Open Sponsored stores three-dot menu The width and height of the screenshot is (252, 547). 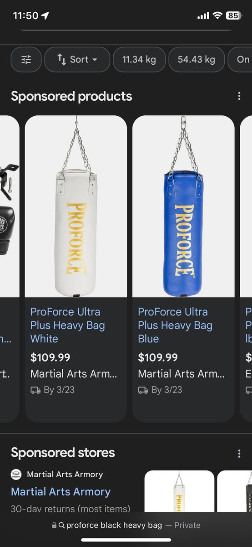pos(239,453)
